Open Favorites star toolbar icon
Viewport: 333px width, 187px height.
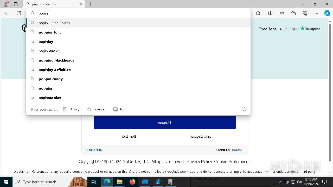tap(282, 13)
